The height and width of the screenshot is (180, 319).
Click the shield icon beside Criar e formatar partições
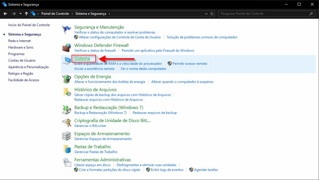(x=76, y=170)
